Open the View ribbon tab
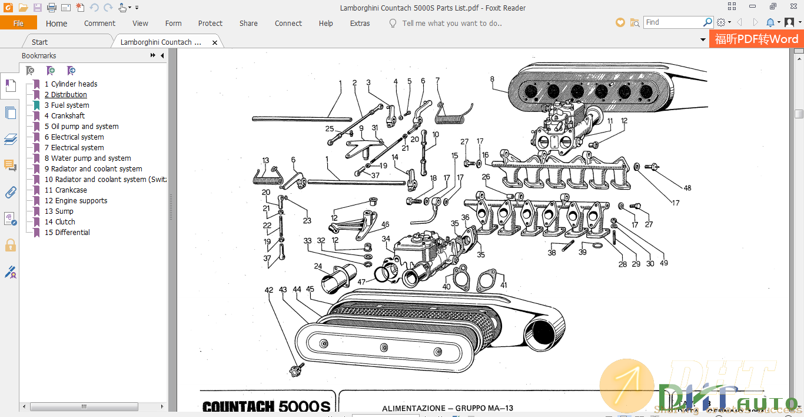This screenshot has height=417, width=804. (140, 24)
